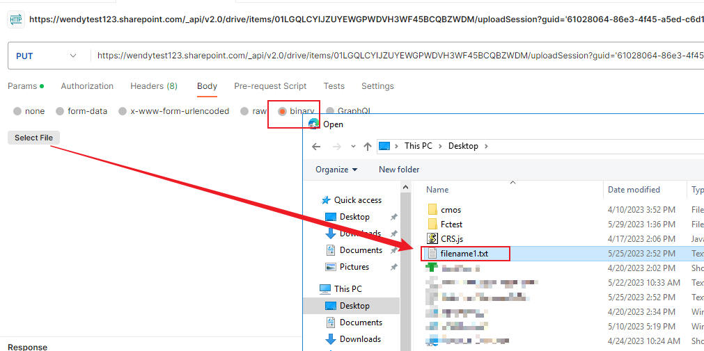Image resolution: width=704 pixels, height=351 pixels.
Task: Click the Select File button
Action: pos(33,138)
